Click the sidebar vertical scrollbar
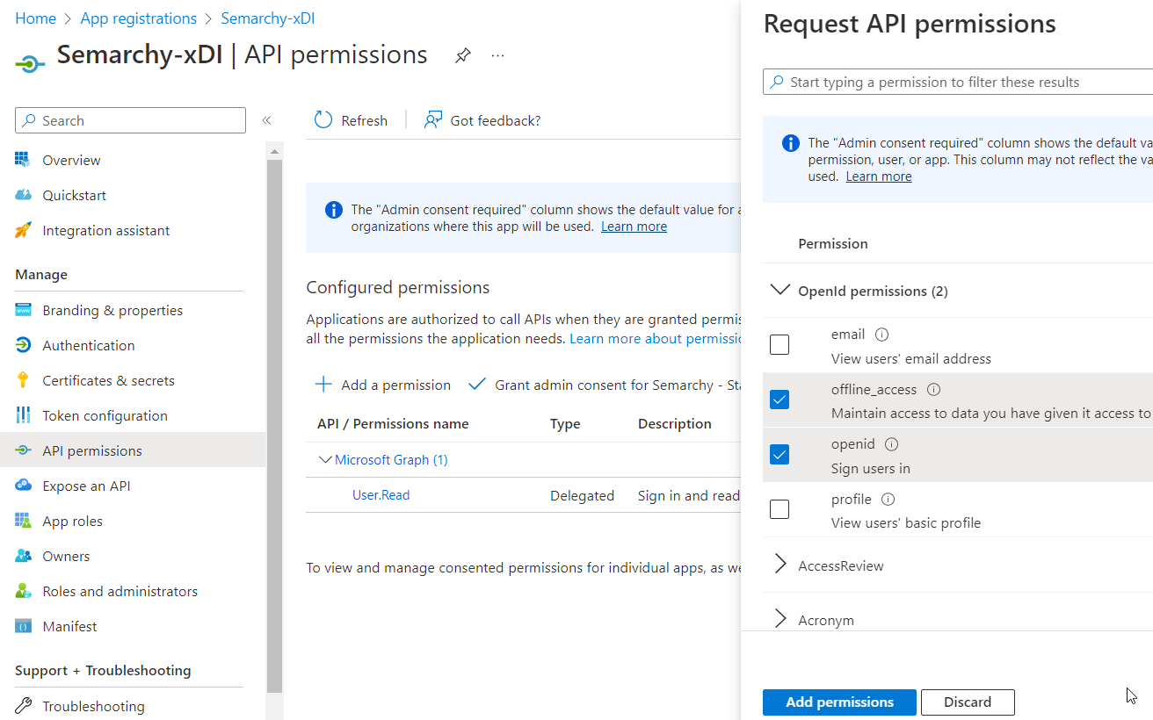The width and height of the screenshot is (1153, 720). [274, 426]
